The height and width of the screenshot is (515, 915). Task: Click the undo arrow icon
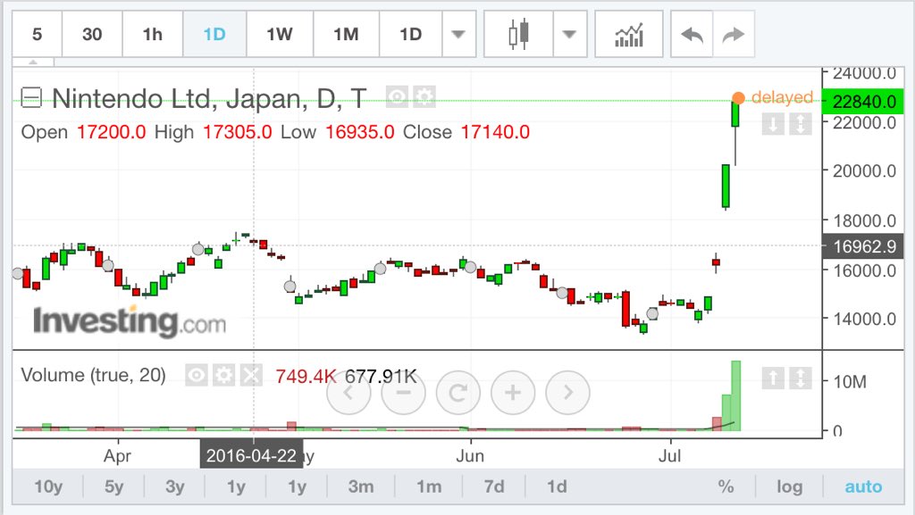point(693,35)
